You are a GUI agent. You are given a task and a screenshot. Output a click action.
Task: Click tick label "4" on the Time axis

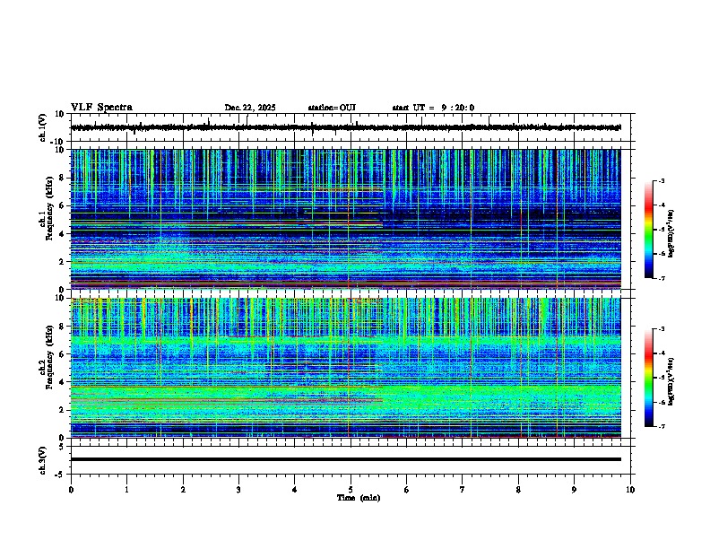click(x=295, y=490)
